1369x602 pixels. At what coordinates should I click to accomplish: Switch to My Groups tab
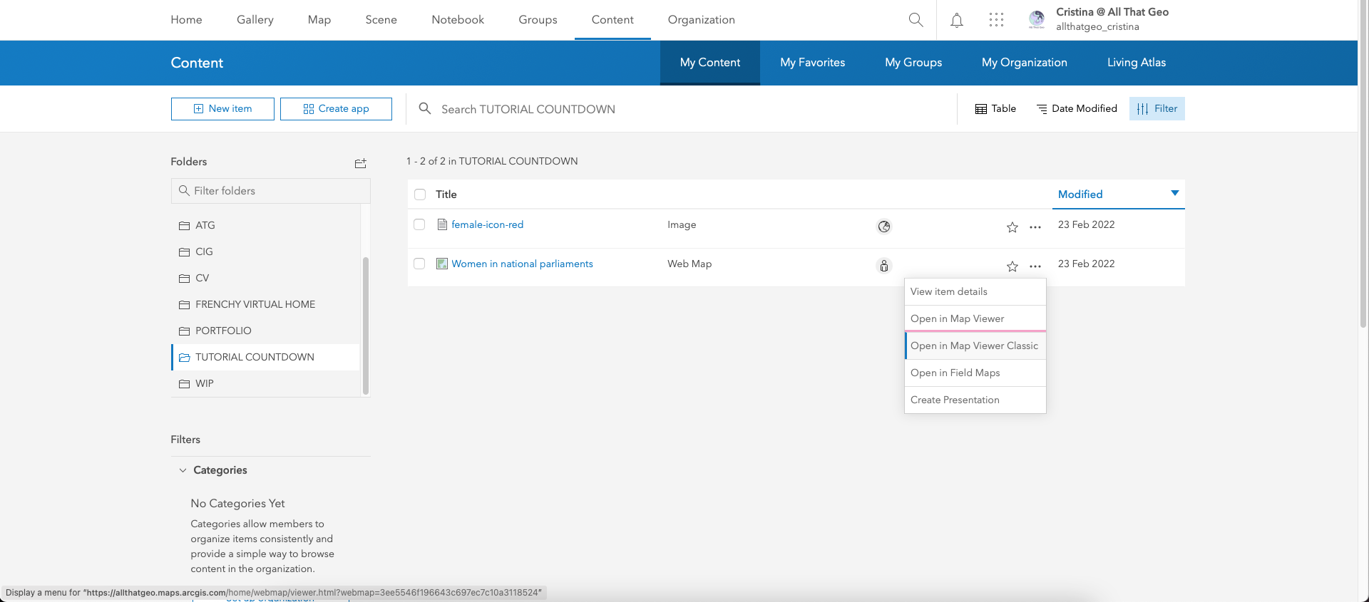pos(913,63)
